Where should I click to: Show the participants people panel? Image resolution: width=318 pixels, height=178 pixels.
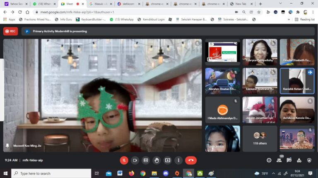pyautogui.click(x=279, y=160)
